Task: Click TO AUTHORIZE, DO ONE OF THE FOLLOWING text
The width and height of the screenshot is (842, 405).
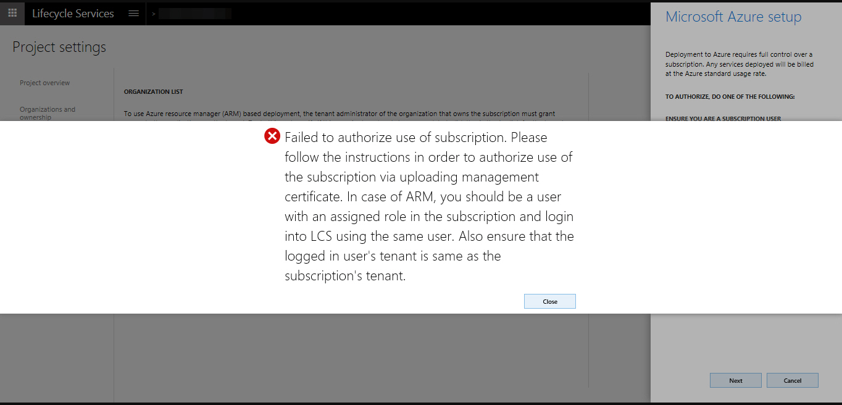Action: pyautogui.click(x=730, y=97)
